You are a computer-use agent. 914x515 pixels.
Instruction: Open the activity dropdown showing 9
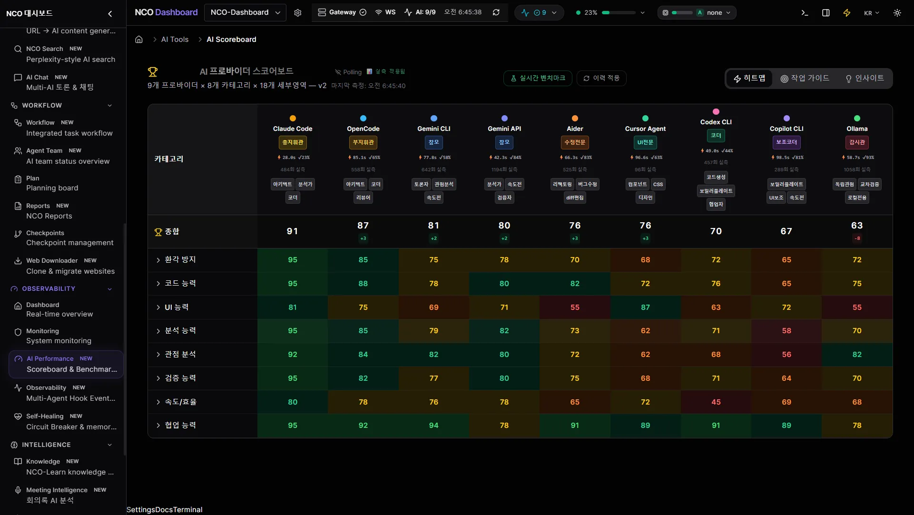coord(539,13)
